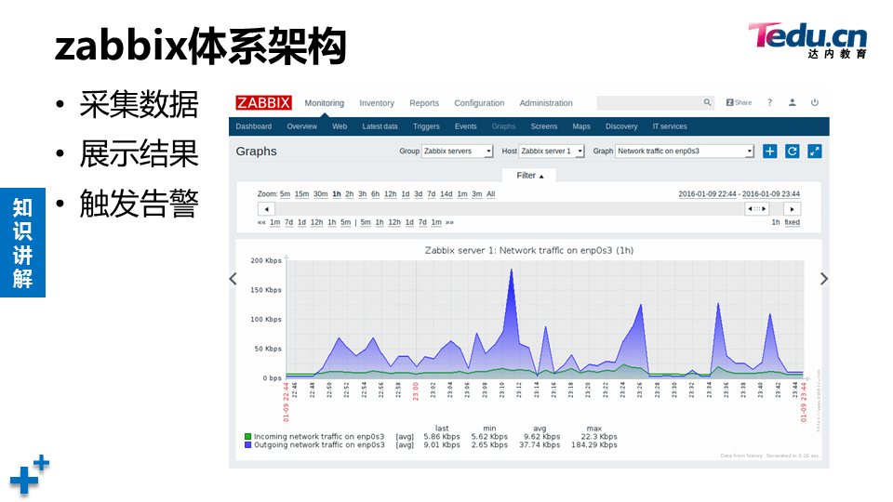The width and height of the screenshot is (893, 502).
Task: Click the Tedu.cn logo
Action: point(807,40)
